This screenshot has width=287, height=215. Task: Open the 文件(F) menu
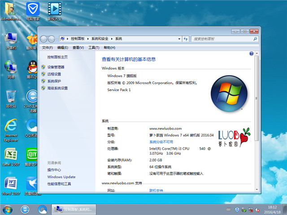(47, 48)
